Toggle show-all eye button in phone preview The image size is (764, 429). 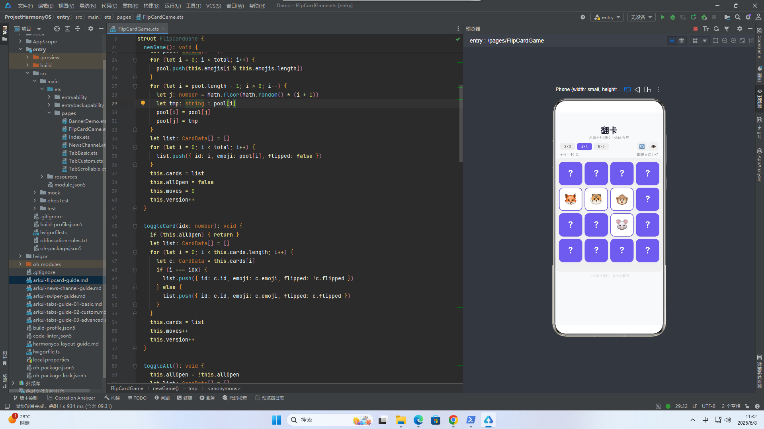[x=653, y=147]
